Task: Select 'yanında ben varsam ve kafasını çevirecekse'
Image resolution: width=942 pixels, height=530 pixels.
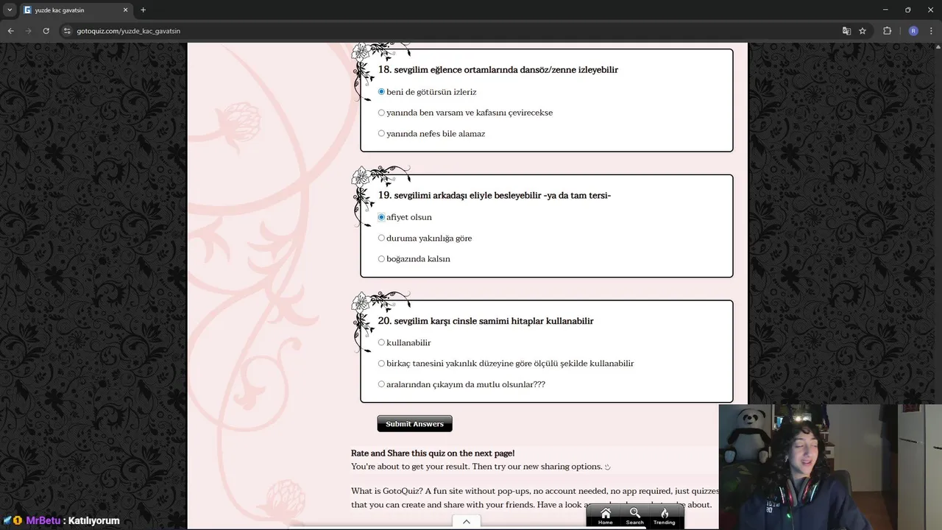Action: 381,113
